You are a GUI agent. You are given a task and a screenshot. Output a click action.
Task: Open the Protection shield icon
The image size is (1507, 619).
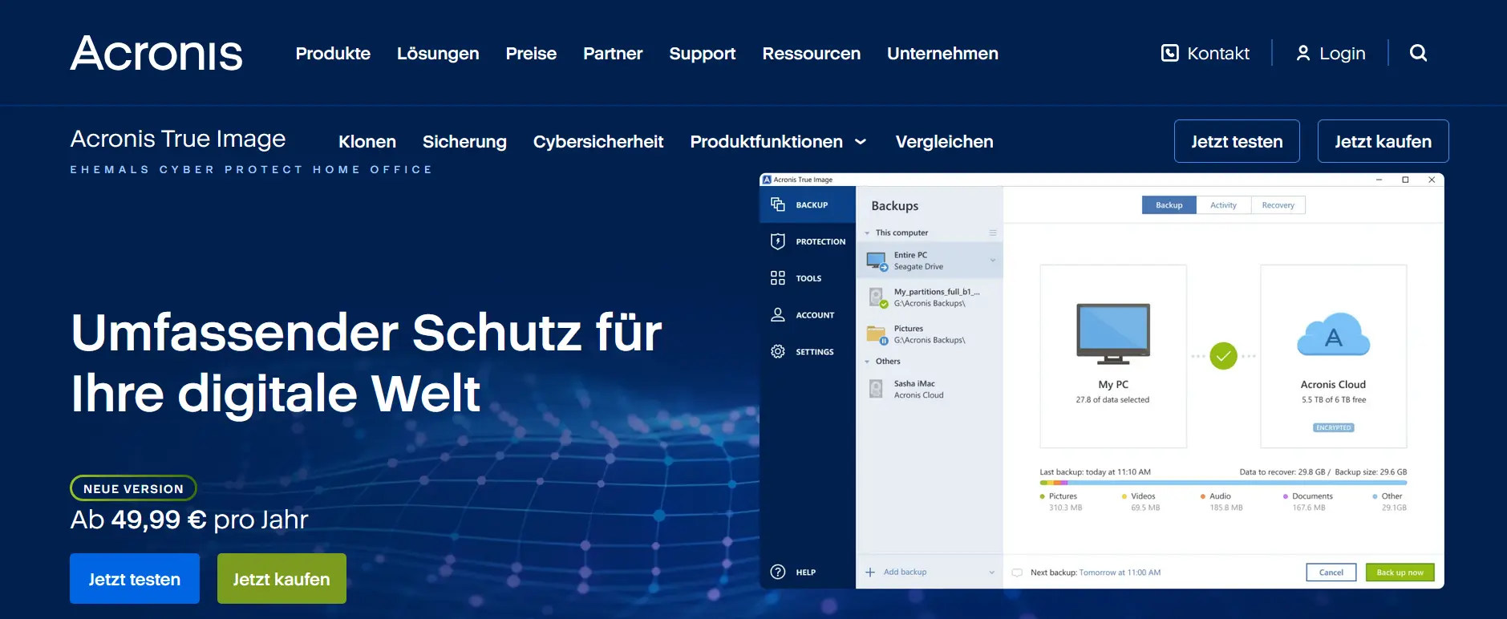[x=778, y=241]
